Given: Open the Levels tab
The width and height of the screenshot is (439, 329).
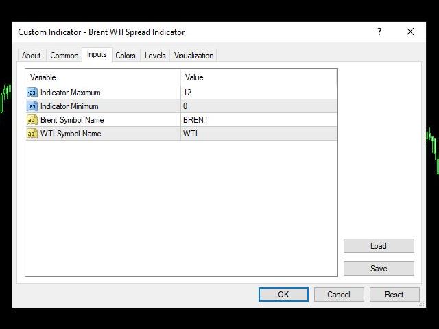Looking at the screenshot, I should point(155,56).
